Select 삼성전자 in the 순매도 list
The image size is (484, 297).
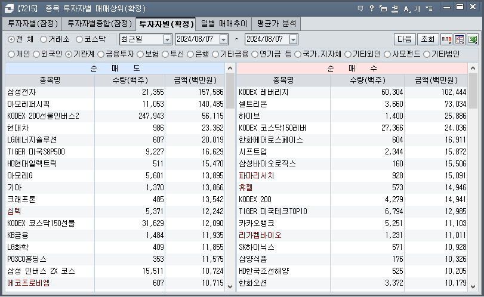(21, 92)
